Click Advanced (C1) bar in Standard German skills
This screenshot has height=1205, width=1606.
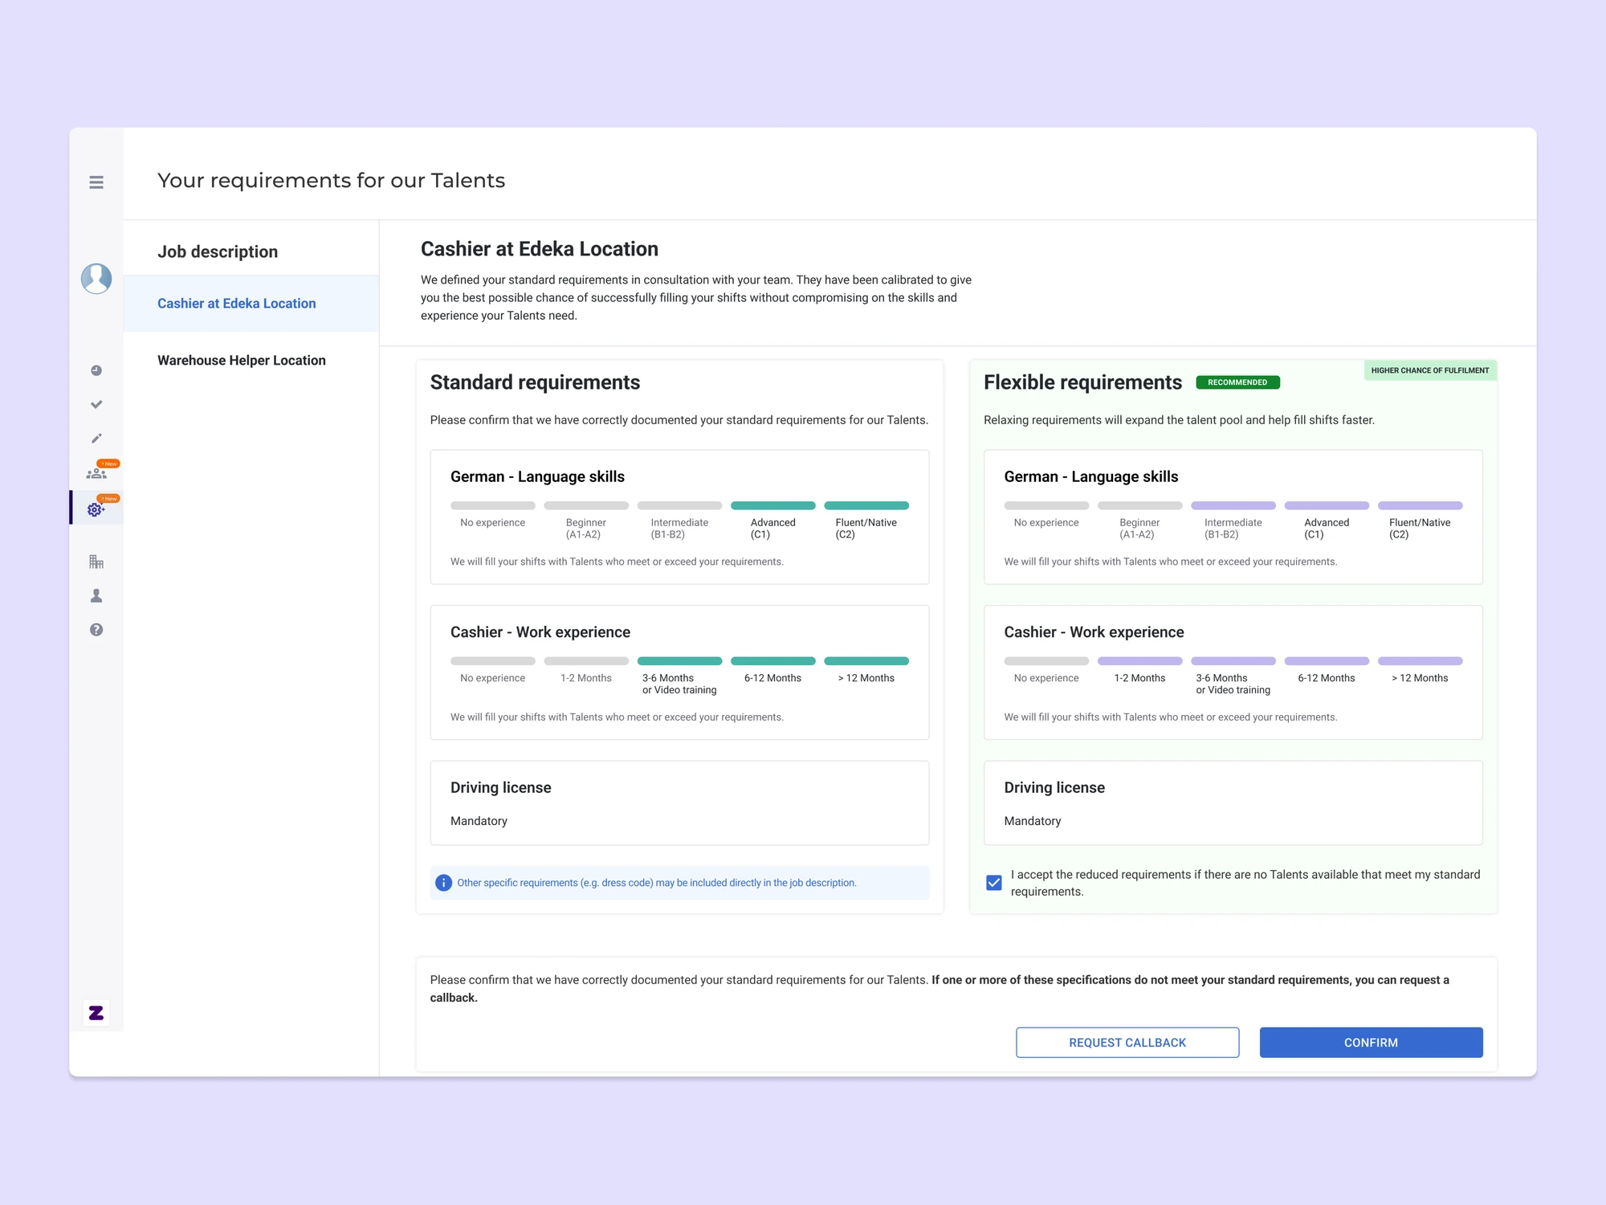(772, 506)
